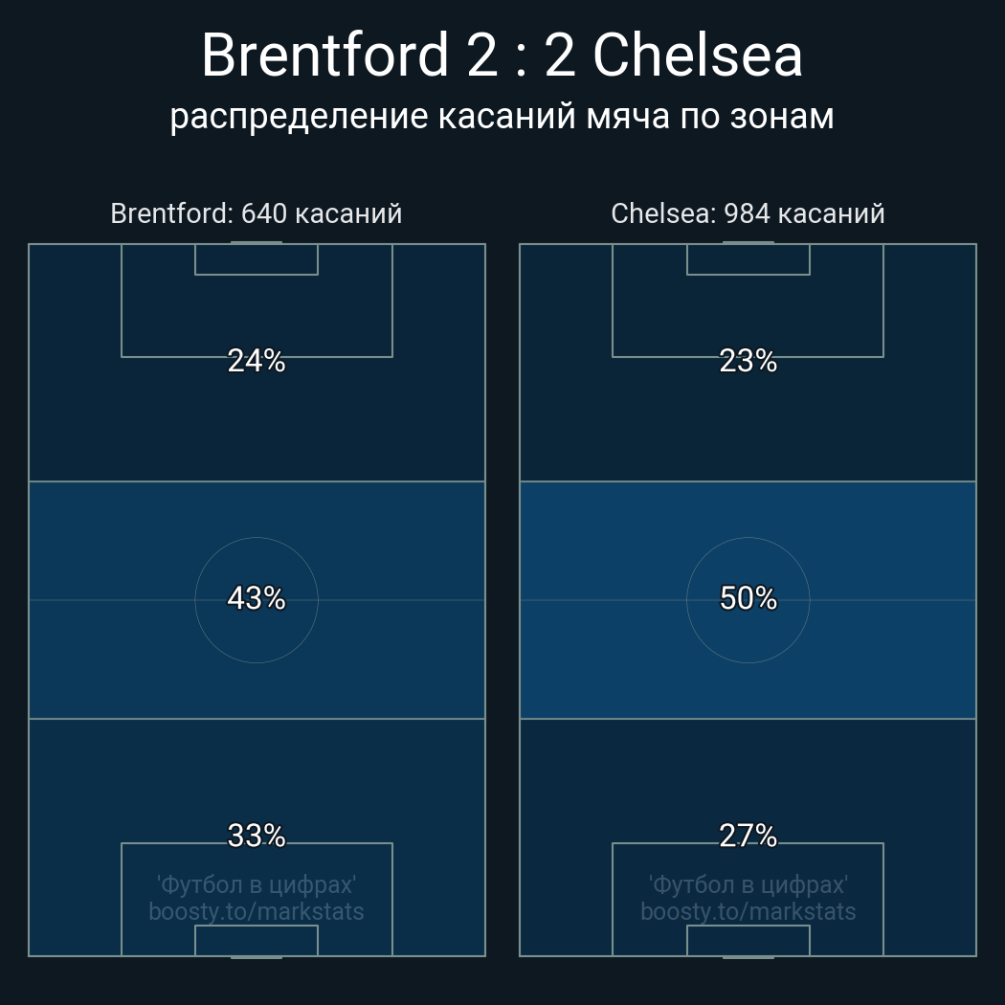Click the bottom six-yard box on Chelsea pitch

coord(748,941)
